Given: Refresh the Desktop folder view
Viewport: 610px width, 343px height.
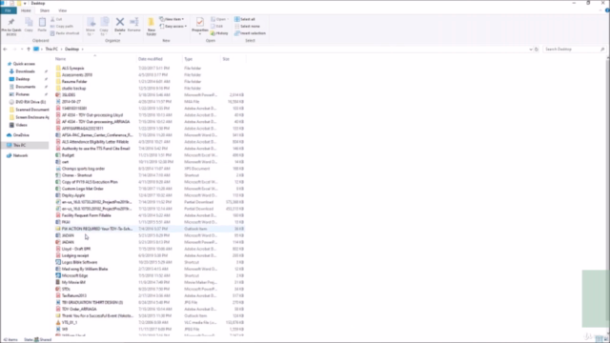Looking at the screenshot, I should [x=537, y=49].
